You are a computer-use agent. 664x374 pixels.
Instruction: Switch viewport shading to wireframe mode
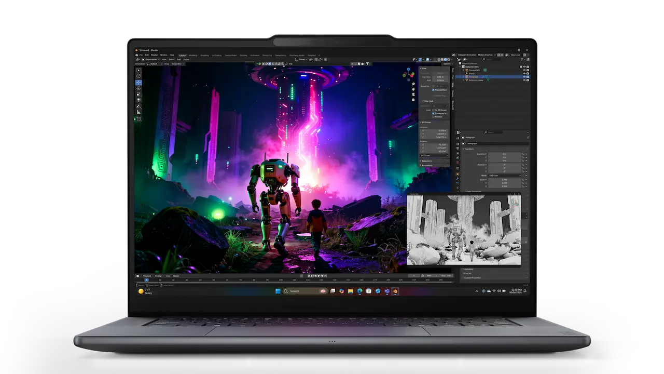pyautogui.click(x=439, y=59)
